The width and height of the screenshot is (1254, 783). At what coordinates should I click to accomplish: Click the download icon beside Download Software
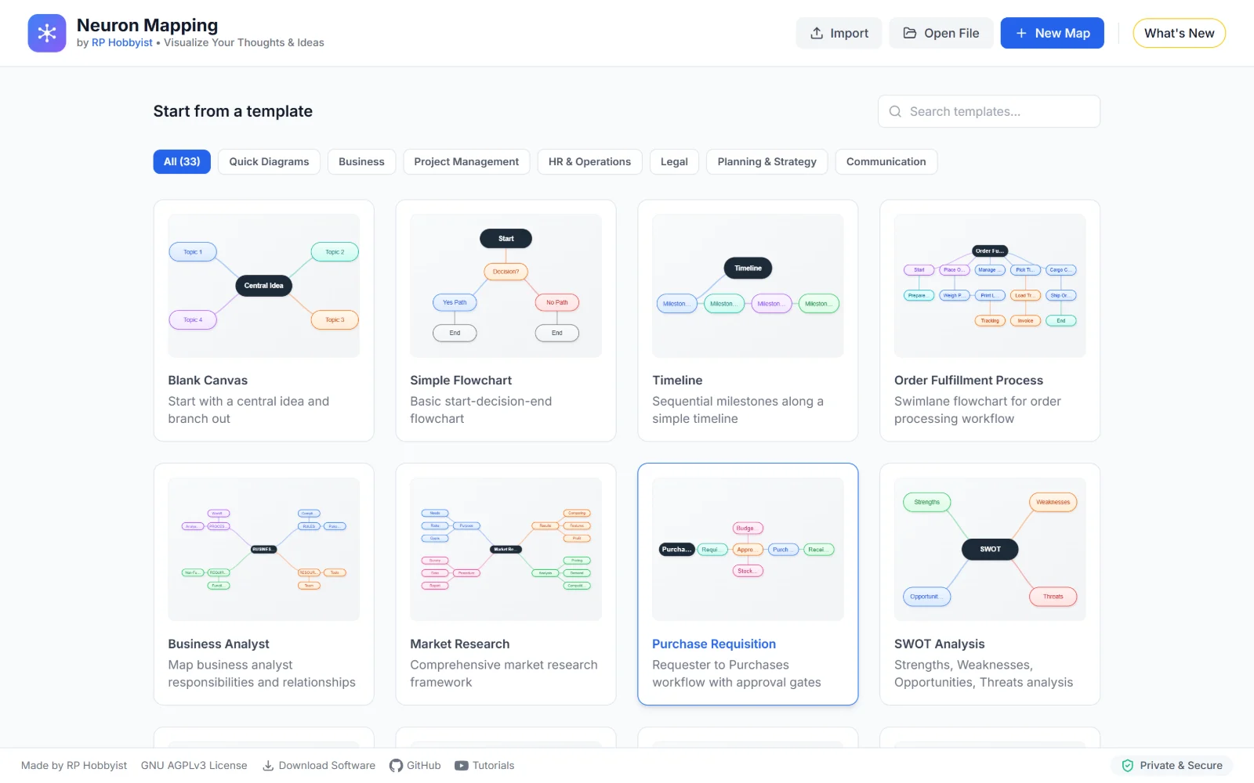[x=268, y=766]
